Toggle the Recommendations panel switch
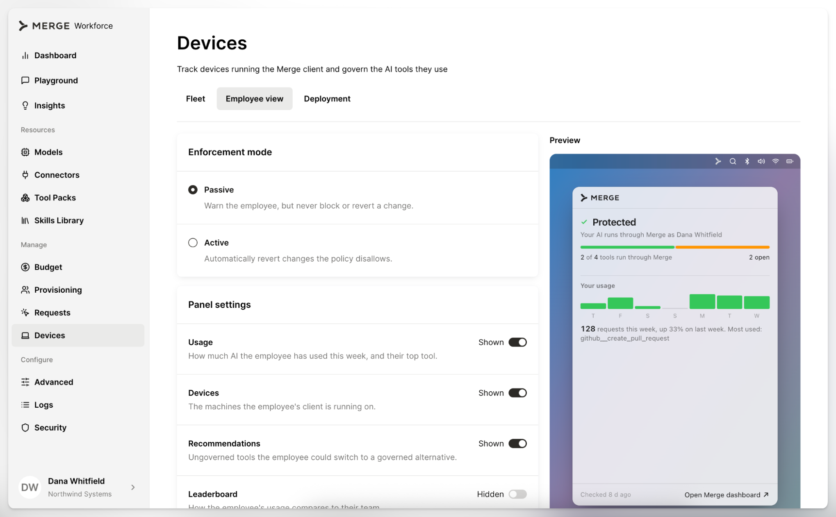The width and height of the screenshot is (836, 517). [x=517, y=444]
